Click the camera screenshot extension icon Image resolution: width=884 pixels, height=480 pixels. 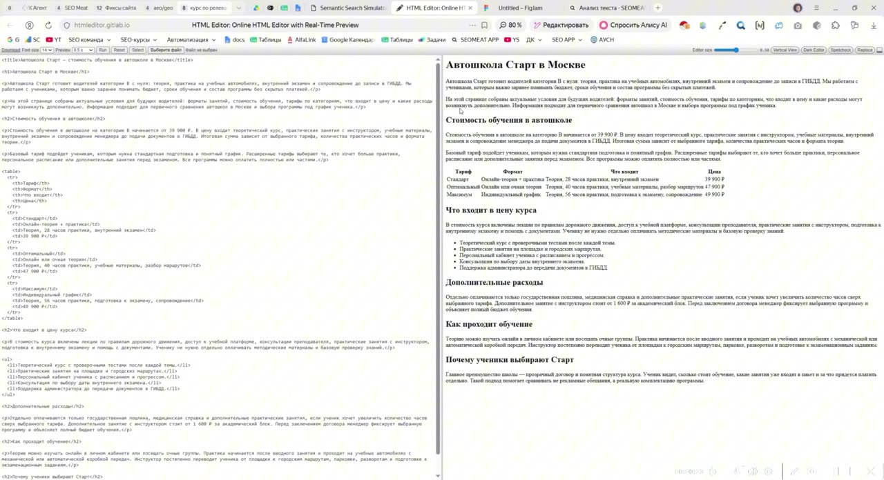pyautogui.click(x=798, y=25)
